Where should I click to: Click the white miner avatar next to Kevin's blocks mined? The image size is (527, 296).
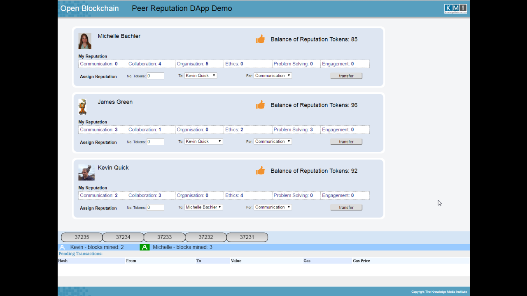(62, 247)
